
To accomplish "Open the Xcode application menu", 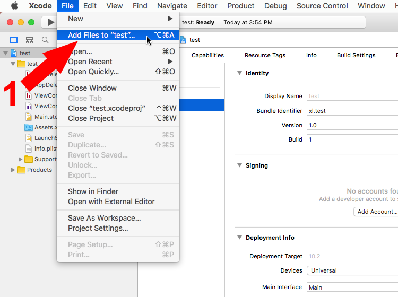I will (x=40, y=6).
